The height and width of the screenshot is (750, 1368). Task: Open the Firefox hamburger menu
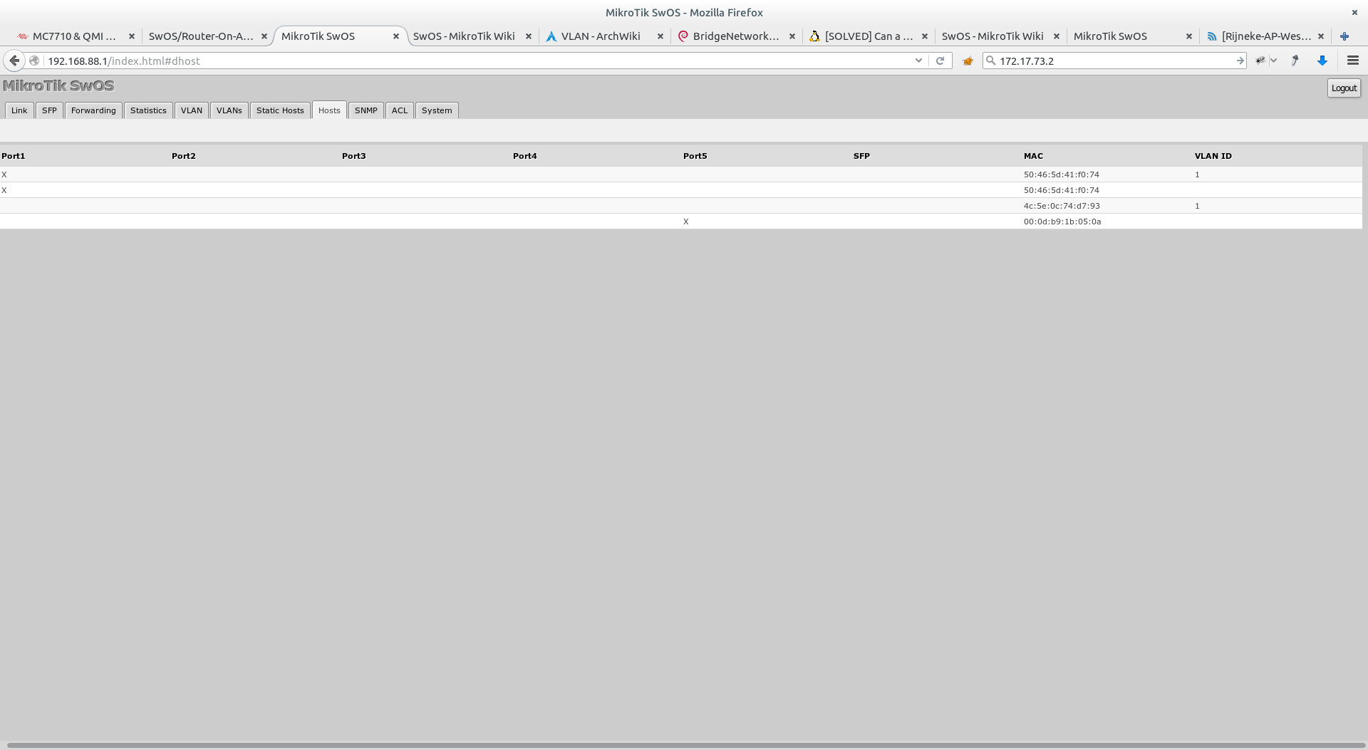click(x=1352, y=61)
